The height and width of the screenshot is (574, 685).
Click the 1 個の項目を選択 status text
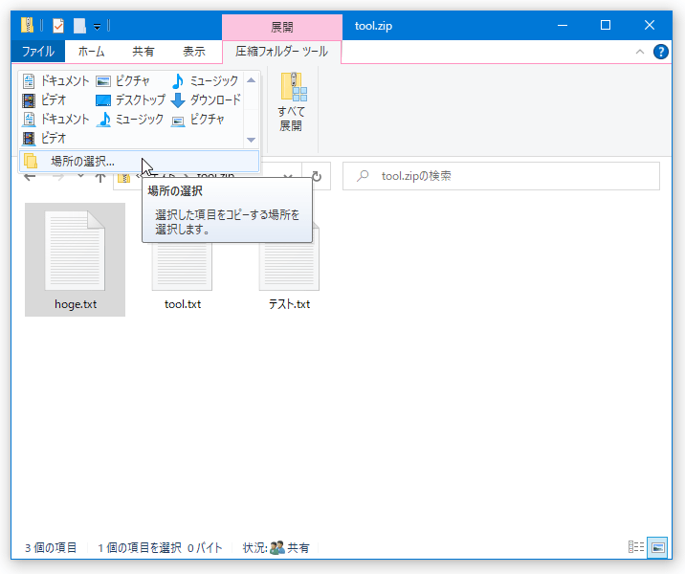pyautogui.click(x=140, y=548)
